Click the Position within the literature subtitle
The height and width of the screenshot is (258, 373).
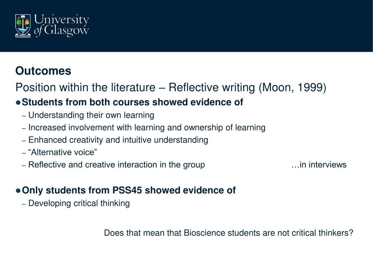tap(171, 87)
